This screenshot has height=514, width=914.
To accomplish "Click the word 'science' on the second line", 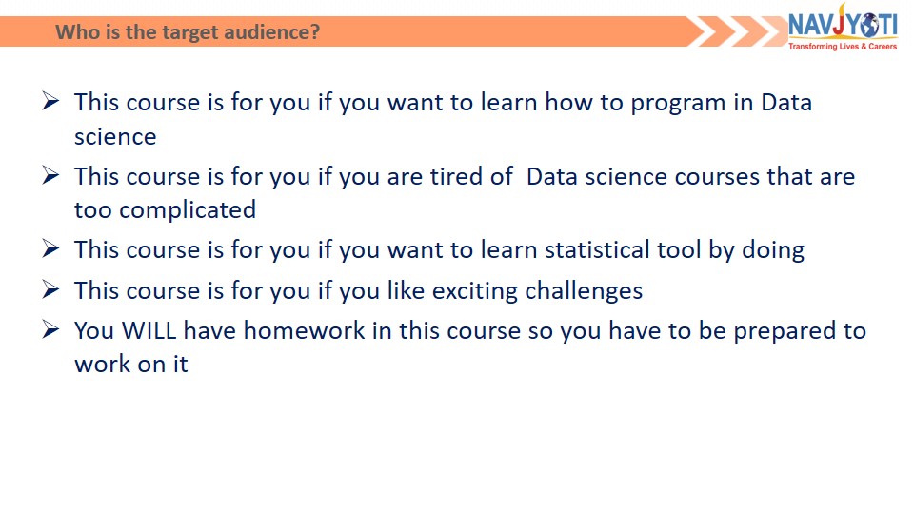I will (115, 137).
